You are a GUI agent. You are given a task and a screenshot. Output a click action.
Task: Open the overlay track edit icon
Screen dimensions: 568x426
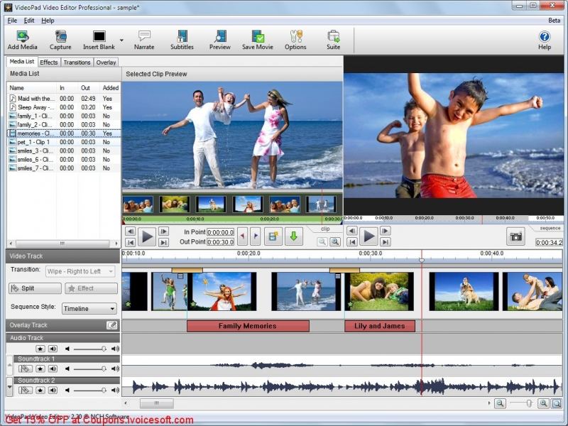(111, 325)
